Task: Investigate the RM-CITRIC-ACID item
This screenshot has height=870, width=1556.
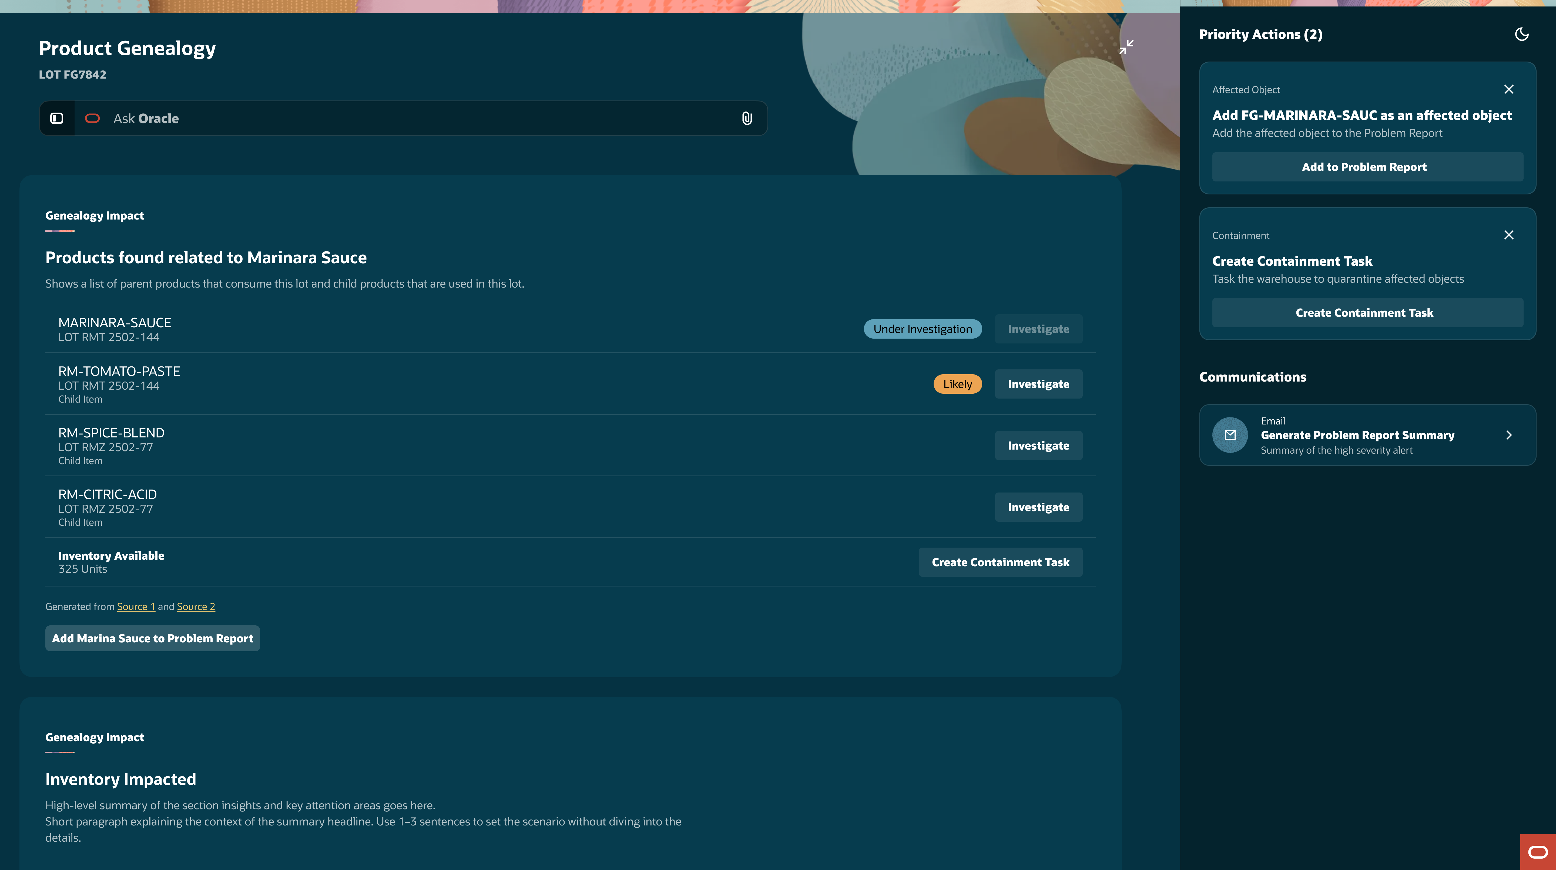Action: (1038, 507)
